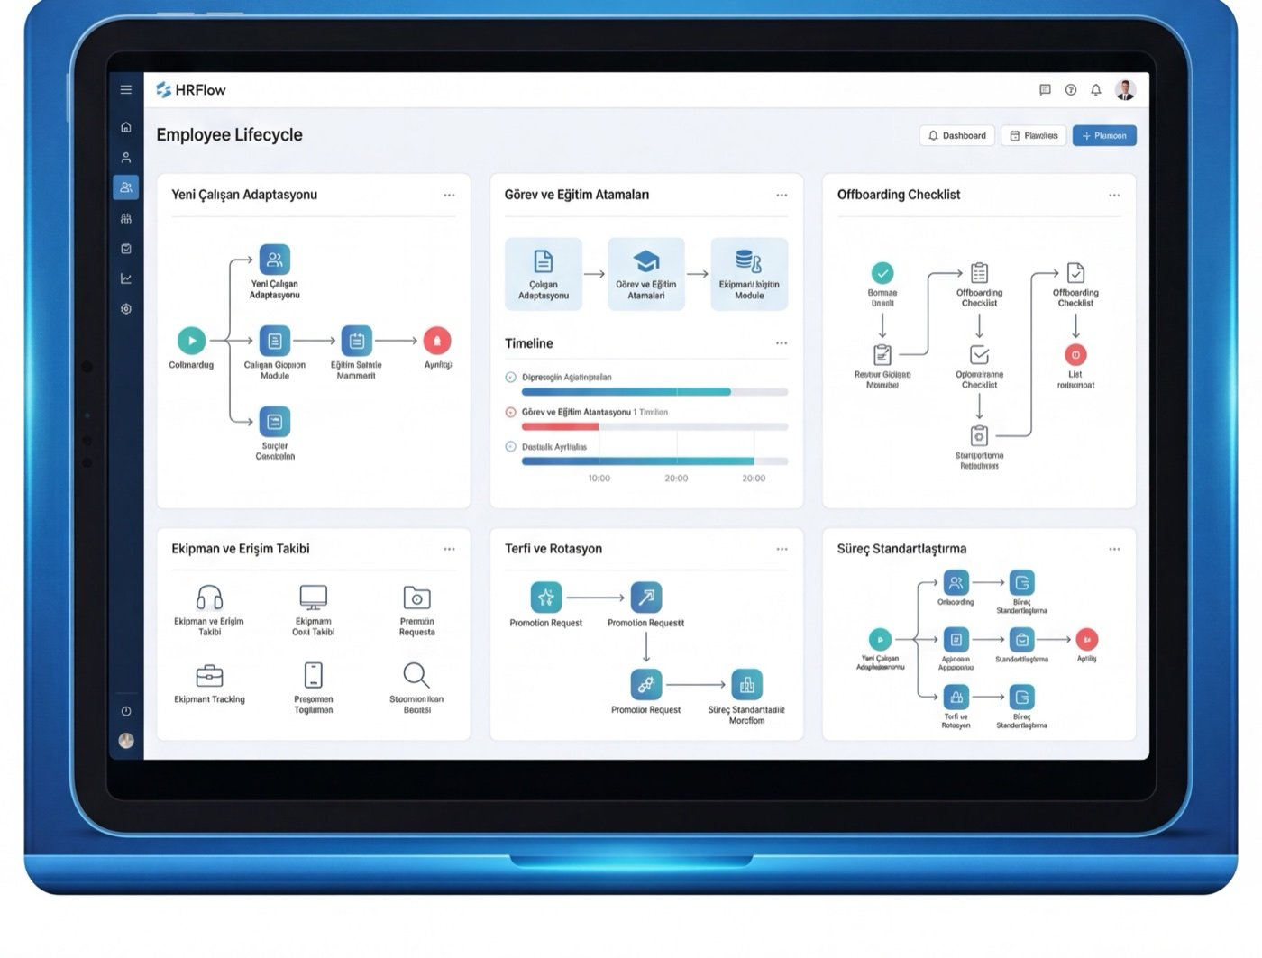Viewport: 1262px width, 958px height.
Task: Go to Home icon in sidebar
Action: [126, 127]
